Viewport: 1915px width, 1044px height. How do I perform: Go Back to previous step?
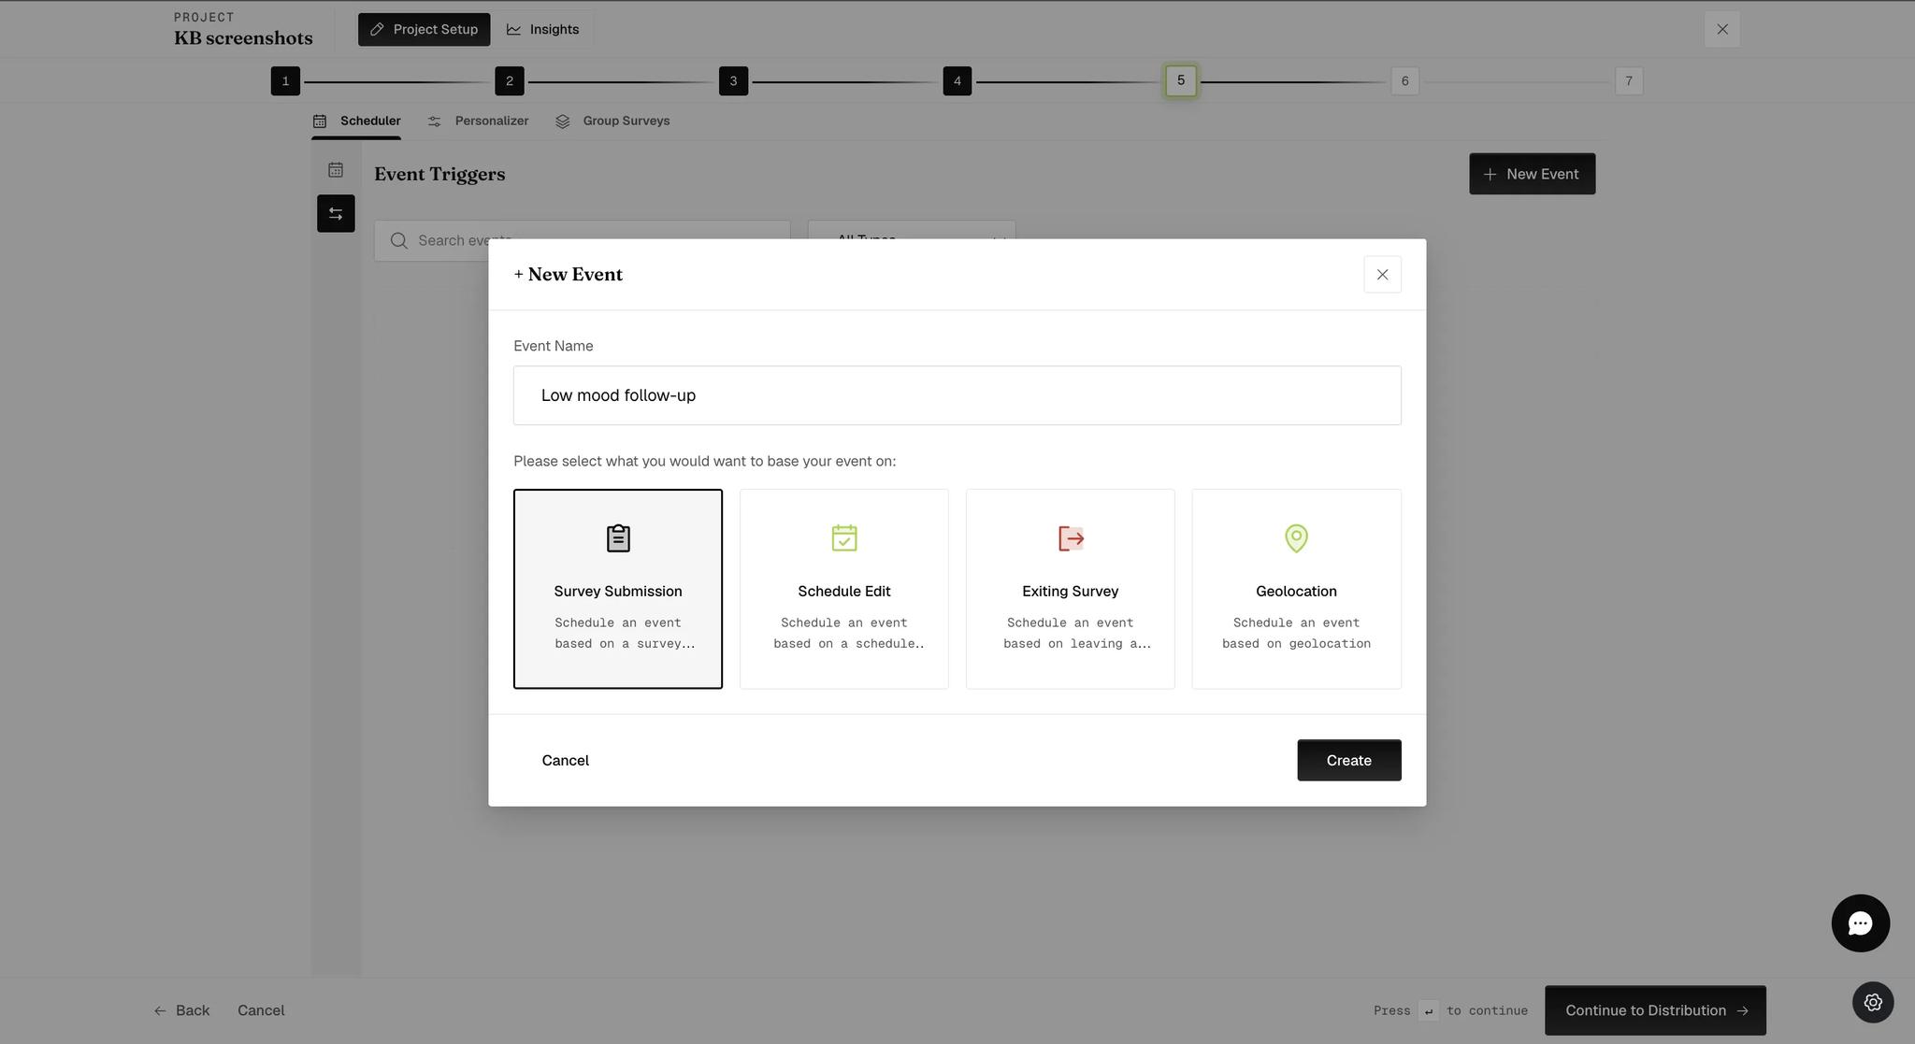click(x=181, y=1010)
